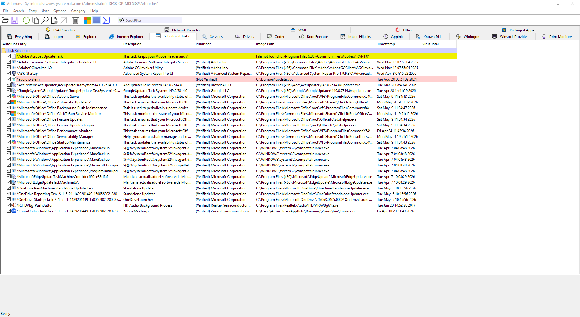The image size is (580, 317).
Task: Uncheck the Adobe-Genuine-Software-Integrity-Scheduler-1.0 entry
Action: [x=9, y=62]
